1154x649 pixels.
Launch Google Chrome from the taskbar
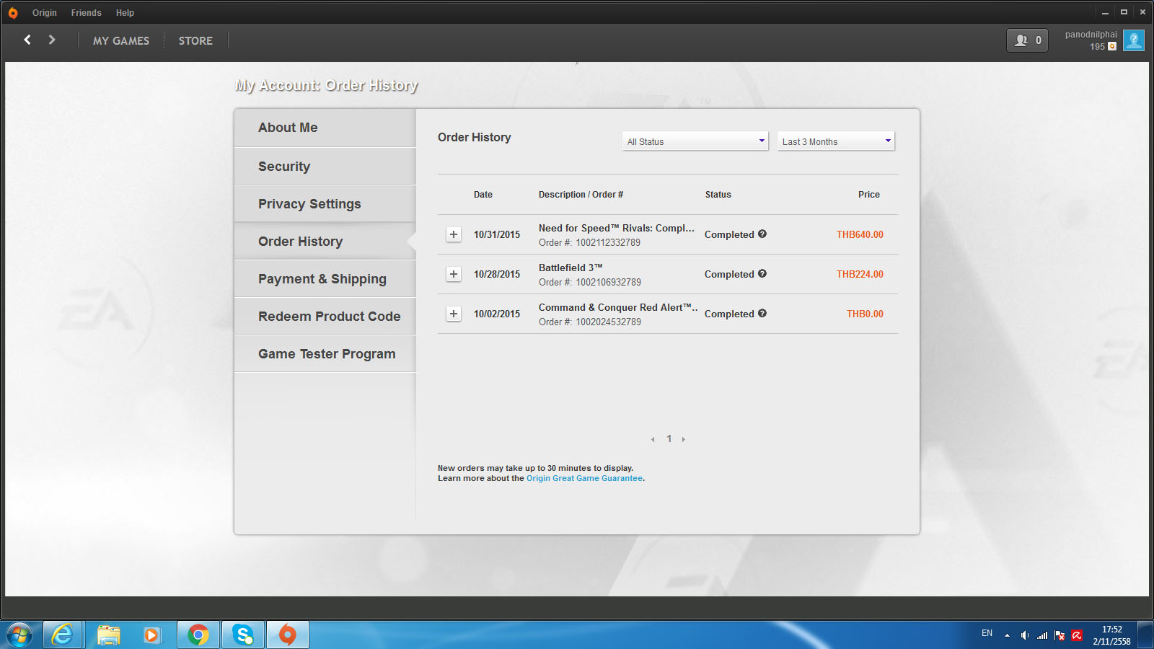point(198,635)
